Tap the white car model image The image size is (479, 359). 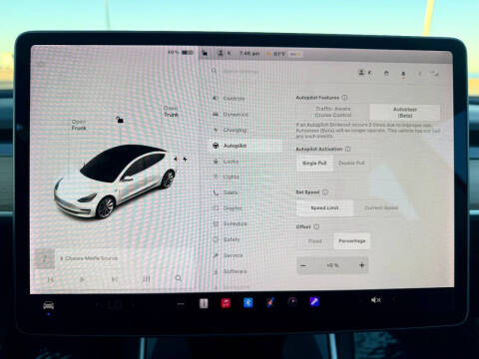tap(116, 181)
